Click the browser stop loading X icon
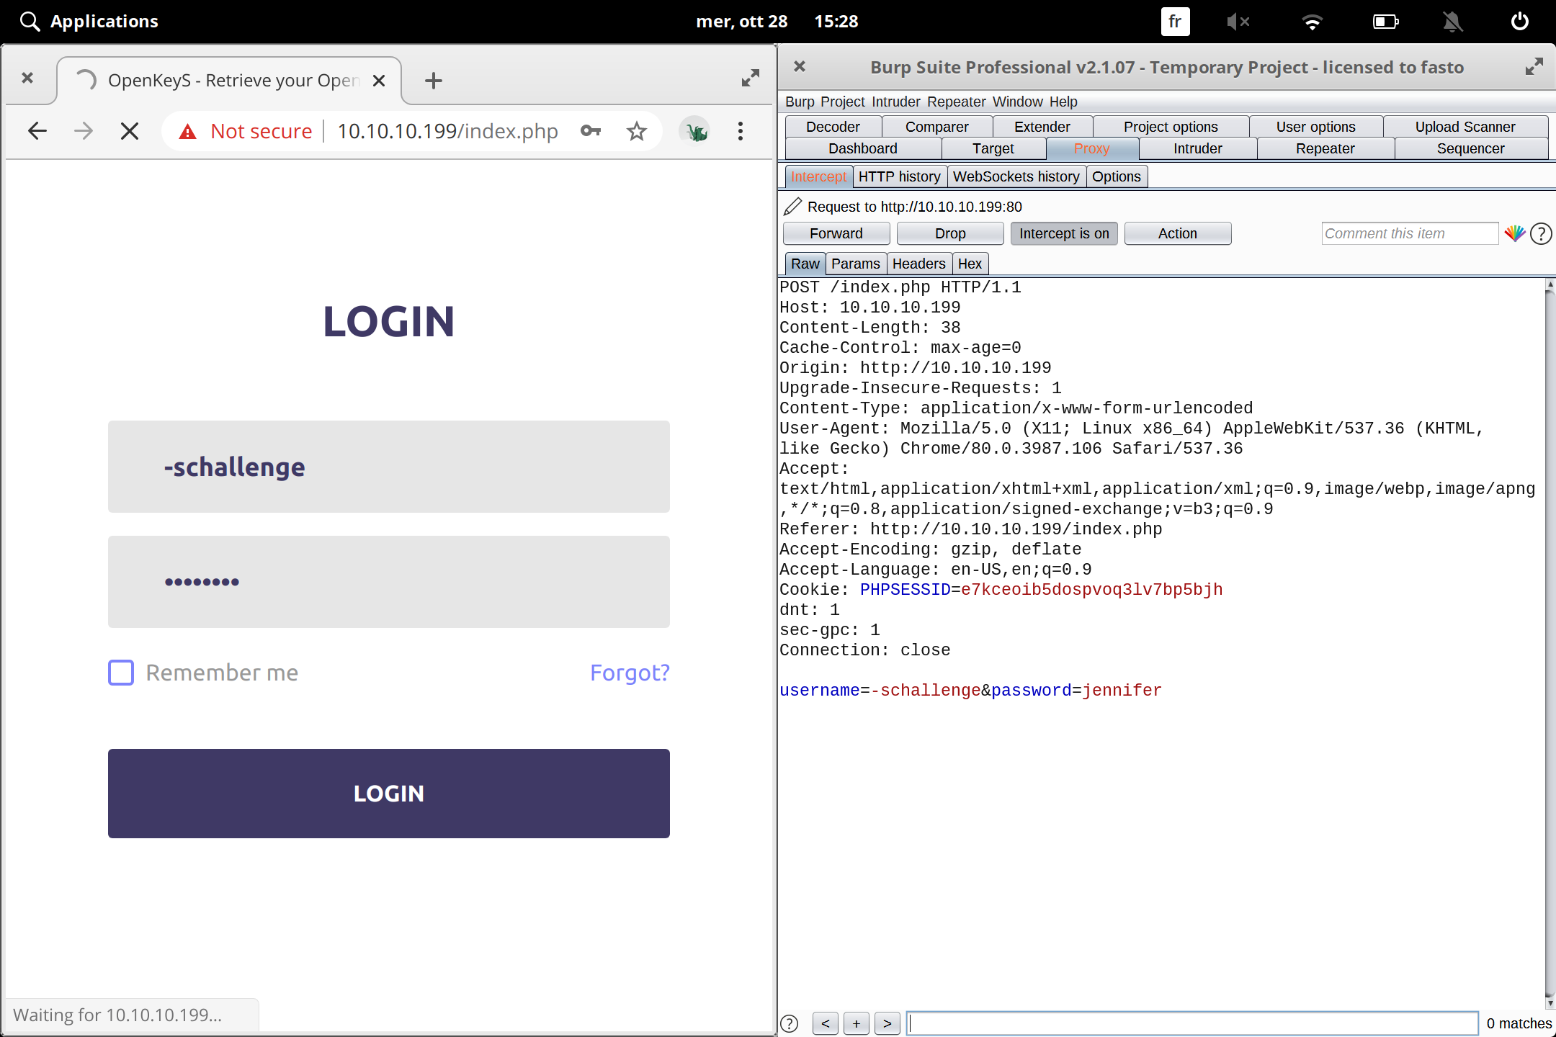 click(130, 131)
